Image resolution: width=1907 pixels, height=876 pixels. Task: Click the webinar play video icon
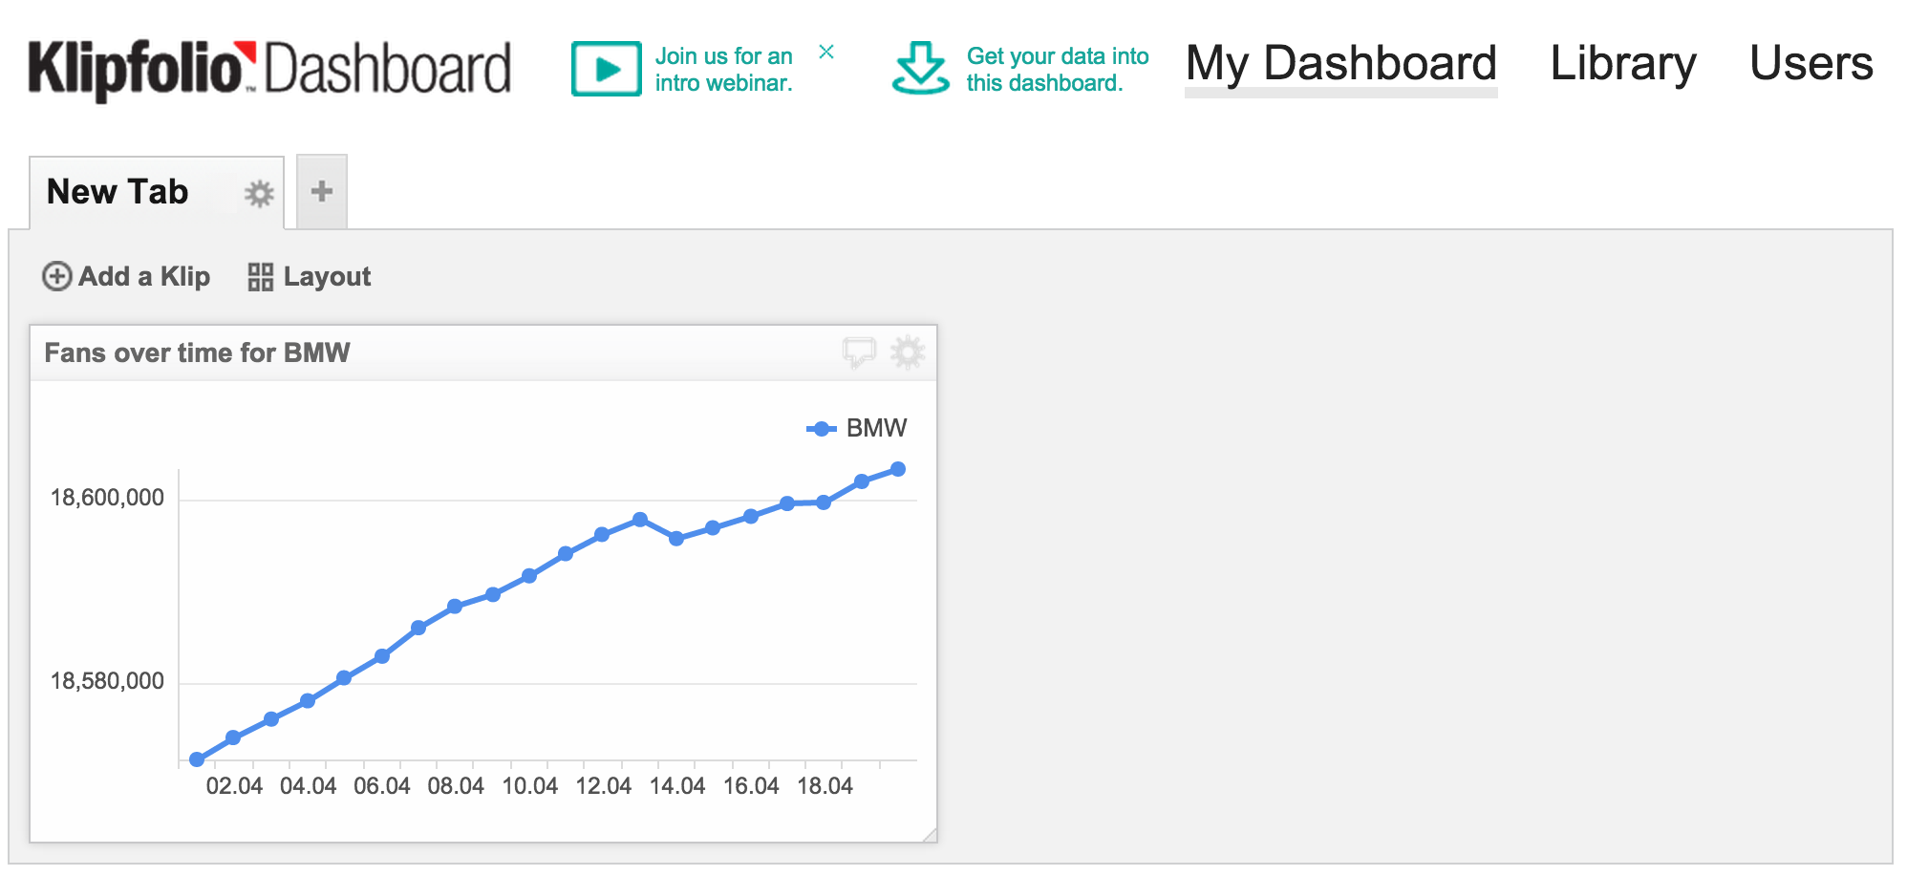[x=606, y=69]
